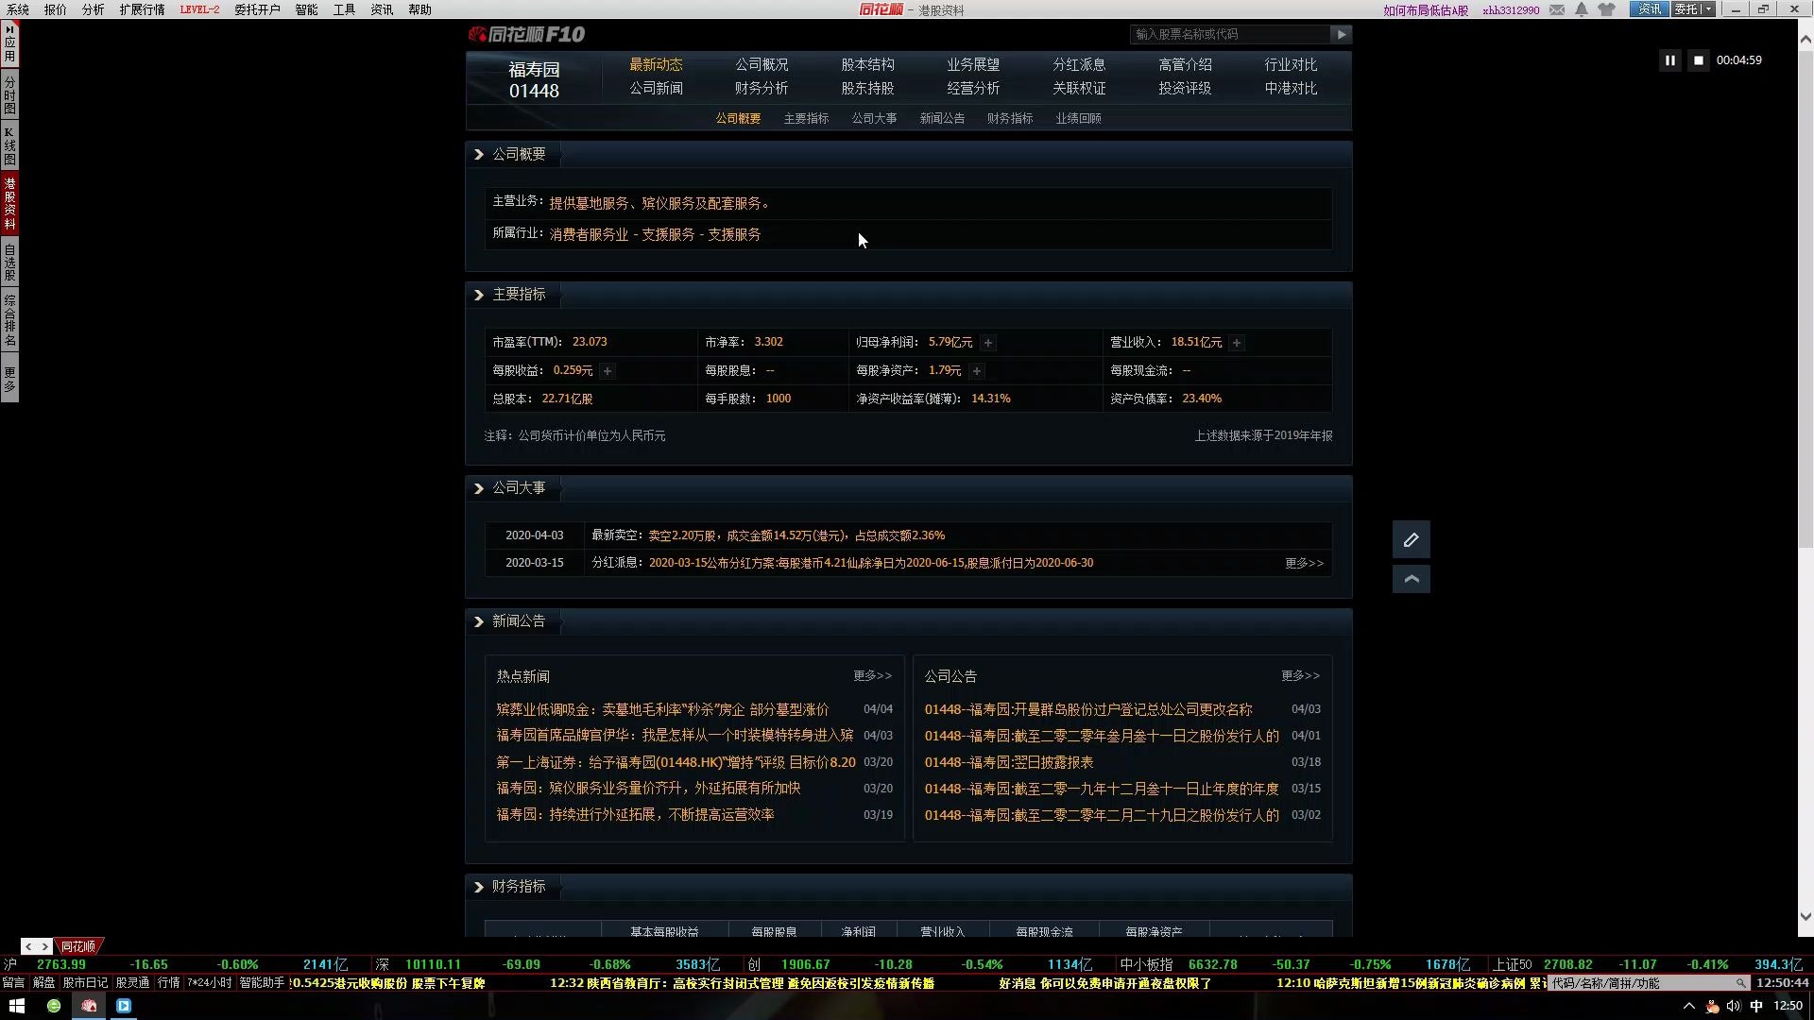Select the 综合排名 sidebar tab
Image resolution: width=1814 pixels, height=1020 pixels.
tap(9, 321)
